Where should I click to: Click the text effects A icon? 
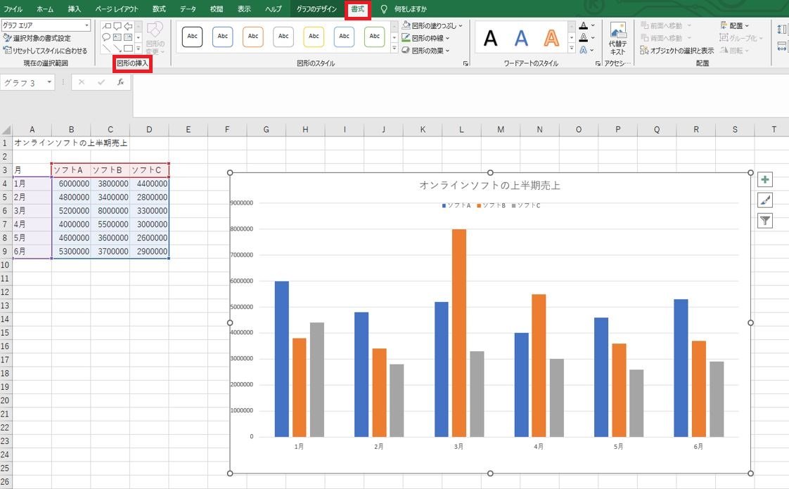[583, 50]
